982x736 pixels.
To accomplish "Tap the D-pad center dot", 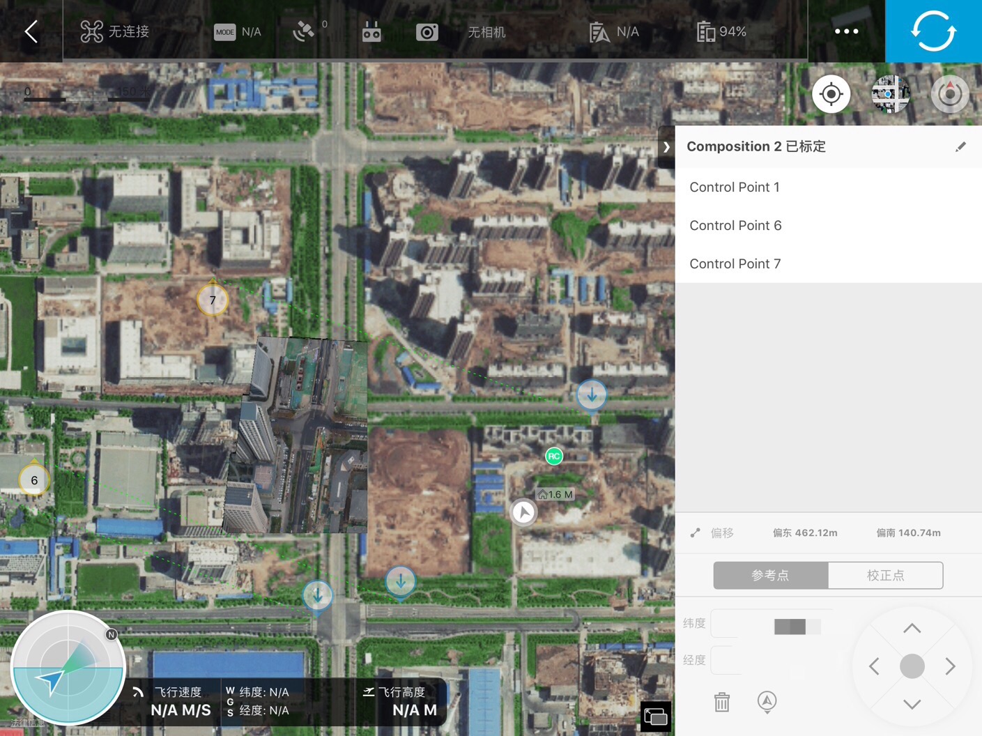I will click(912, 666).
